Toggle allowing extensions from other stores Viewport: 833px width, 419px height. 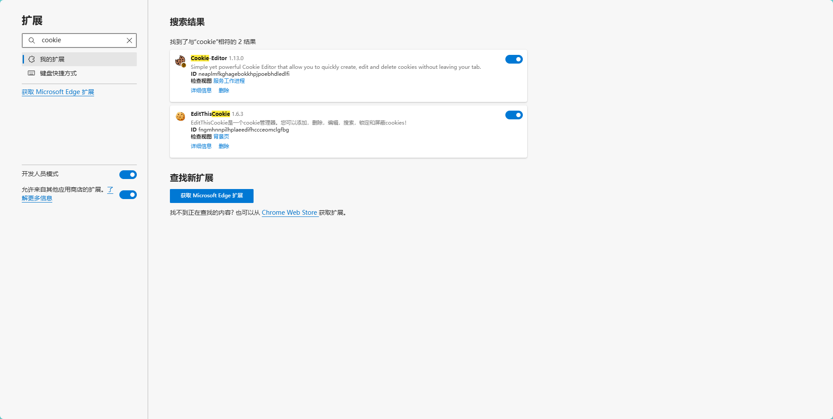coord(128,195)
